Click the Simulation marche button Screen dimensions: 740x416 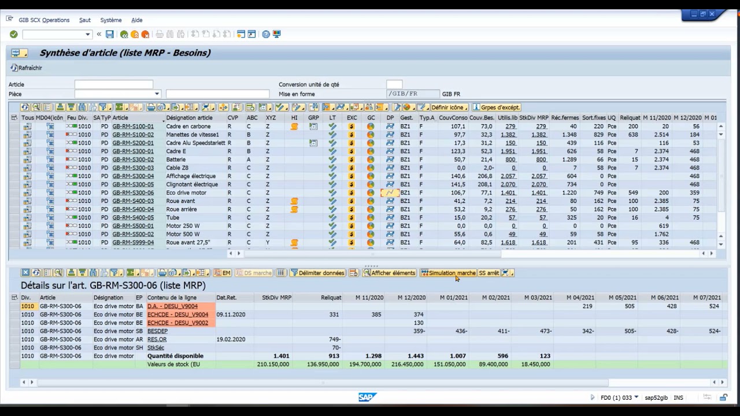[x=448, y=273]
